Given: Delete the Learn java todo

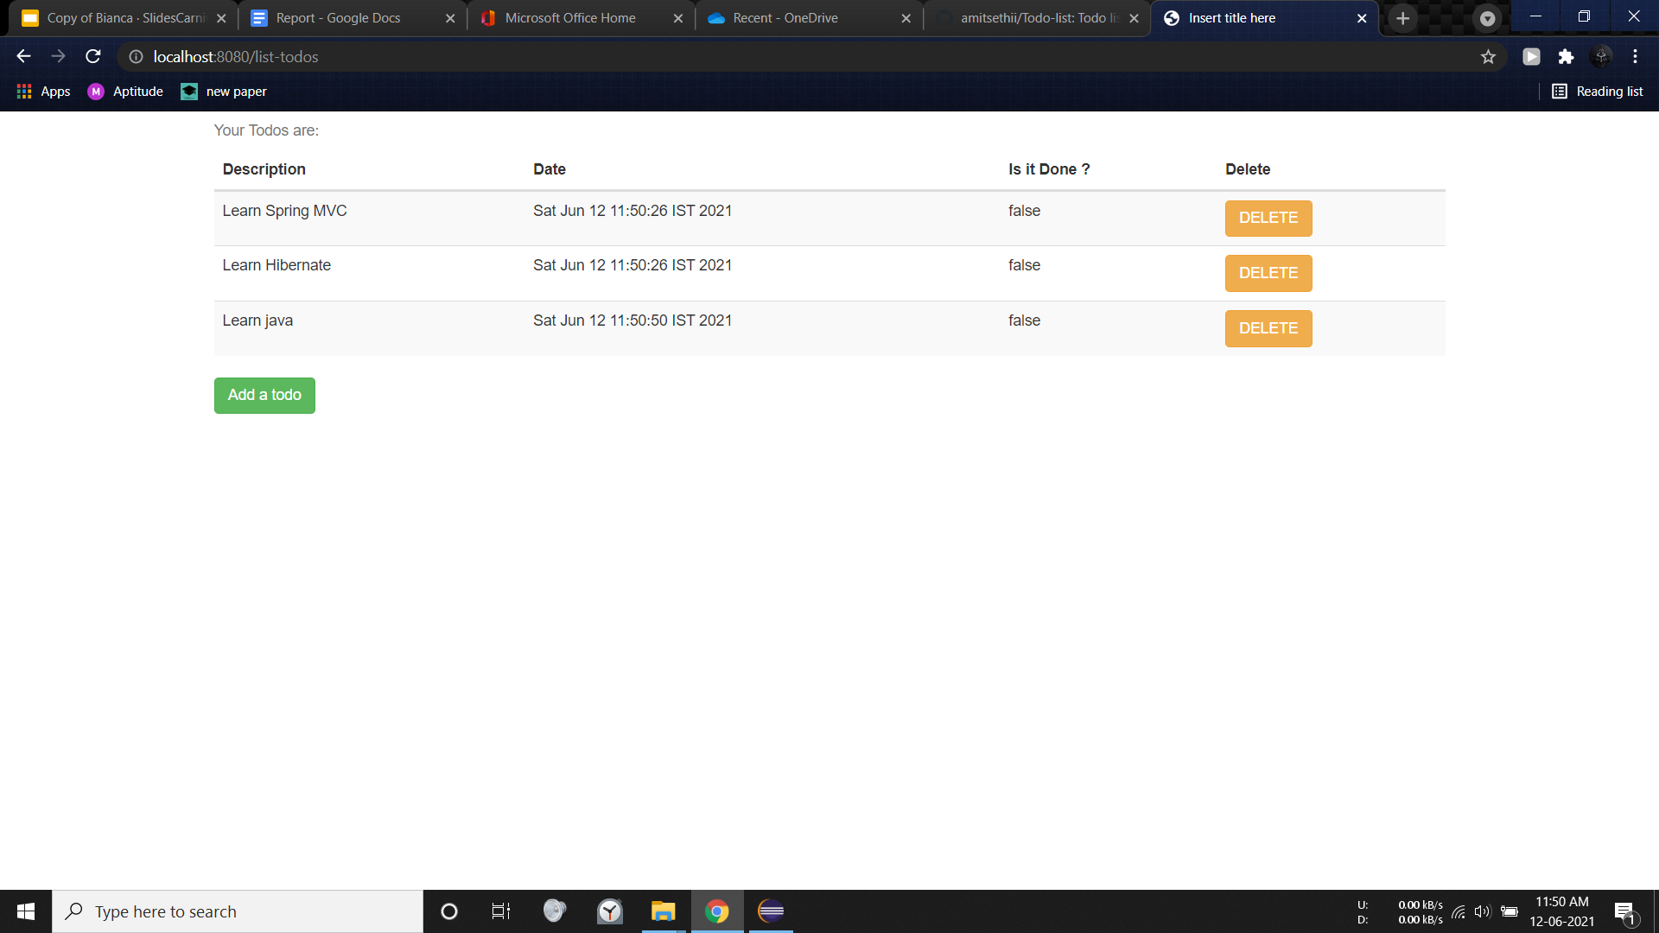Looking at the screenshot, I should click(x=1268, y=328).
